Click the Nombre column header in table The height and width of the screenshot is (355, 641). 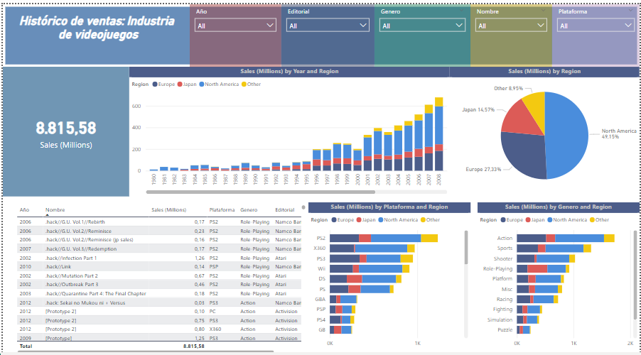coord(55,210)
